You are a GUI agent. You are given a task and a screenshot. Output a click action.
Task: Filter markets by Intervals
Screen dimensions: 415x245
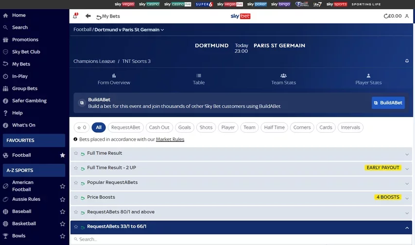[350, 127]
